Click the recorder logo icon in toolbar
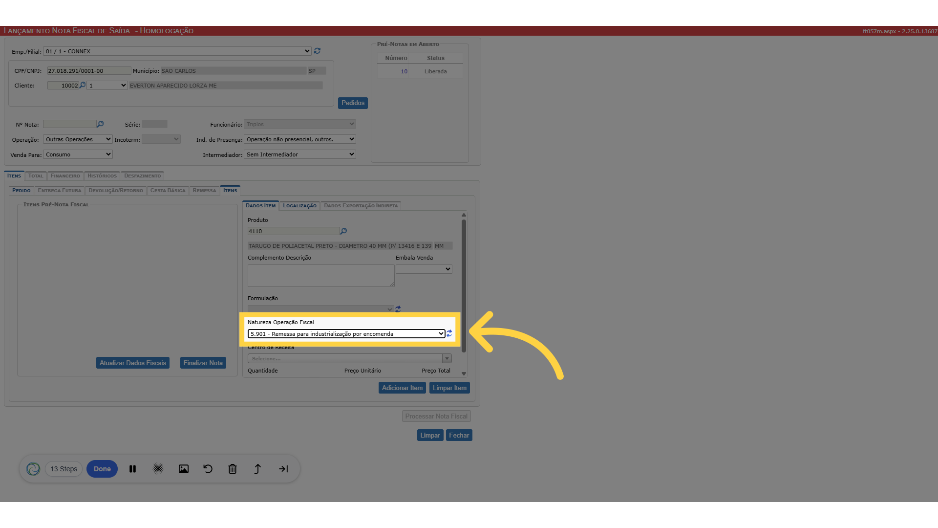The image size is (938, 528). (x=33, y=469)
